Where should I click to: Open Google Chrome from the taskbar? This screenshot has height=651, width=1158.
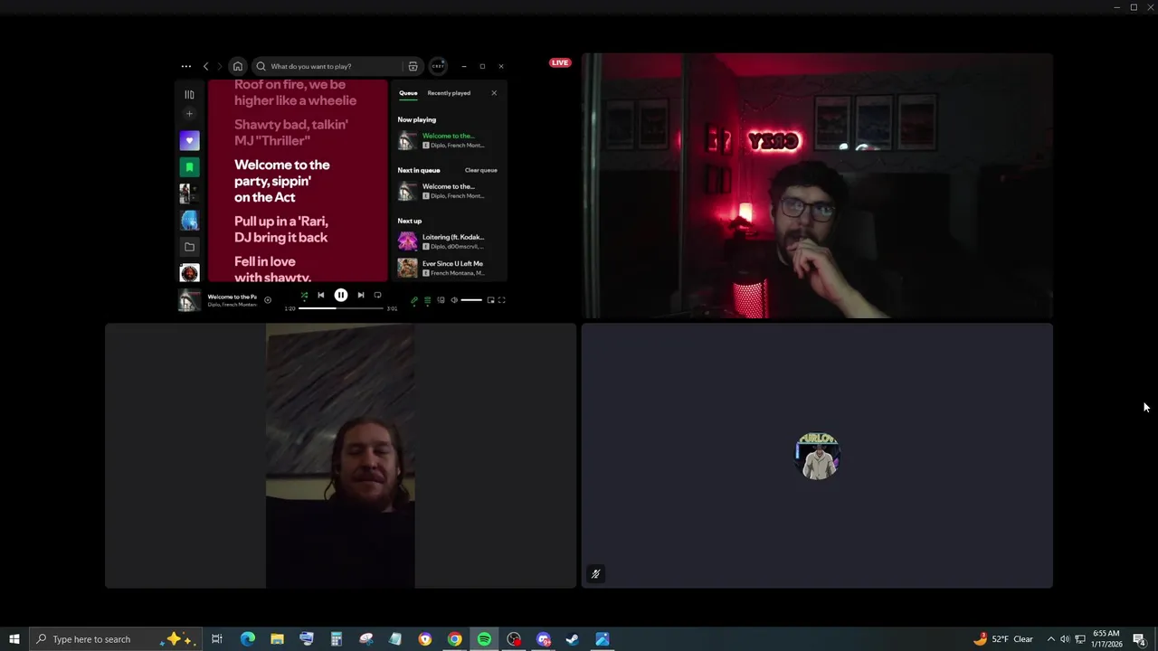coord(454,639)
